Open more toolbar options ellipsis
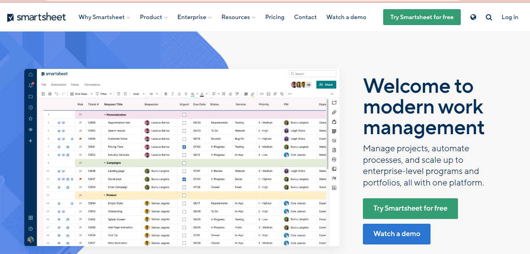This screenshot has height=254, width=530. (290, 94)
